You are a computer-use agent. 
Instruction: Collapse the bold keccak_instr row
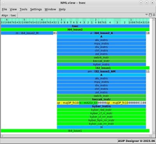101,99
